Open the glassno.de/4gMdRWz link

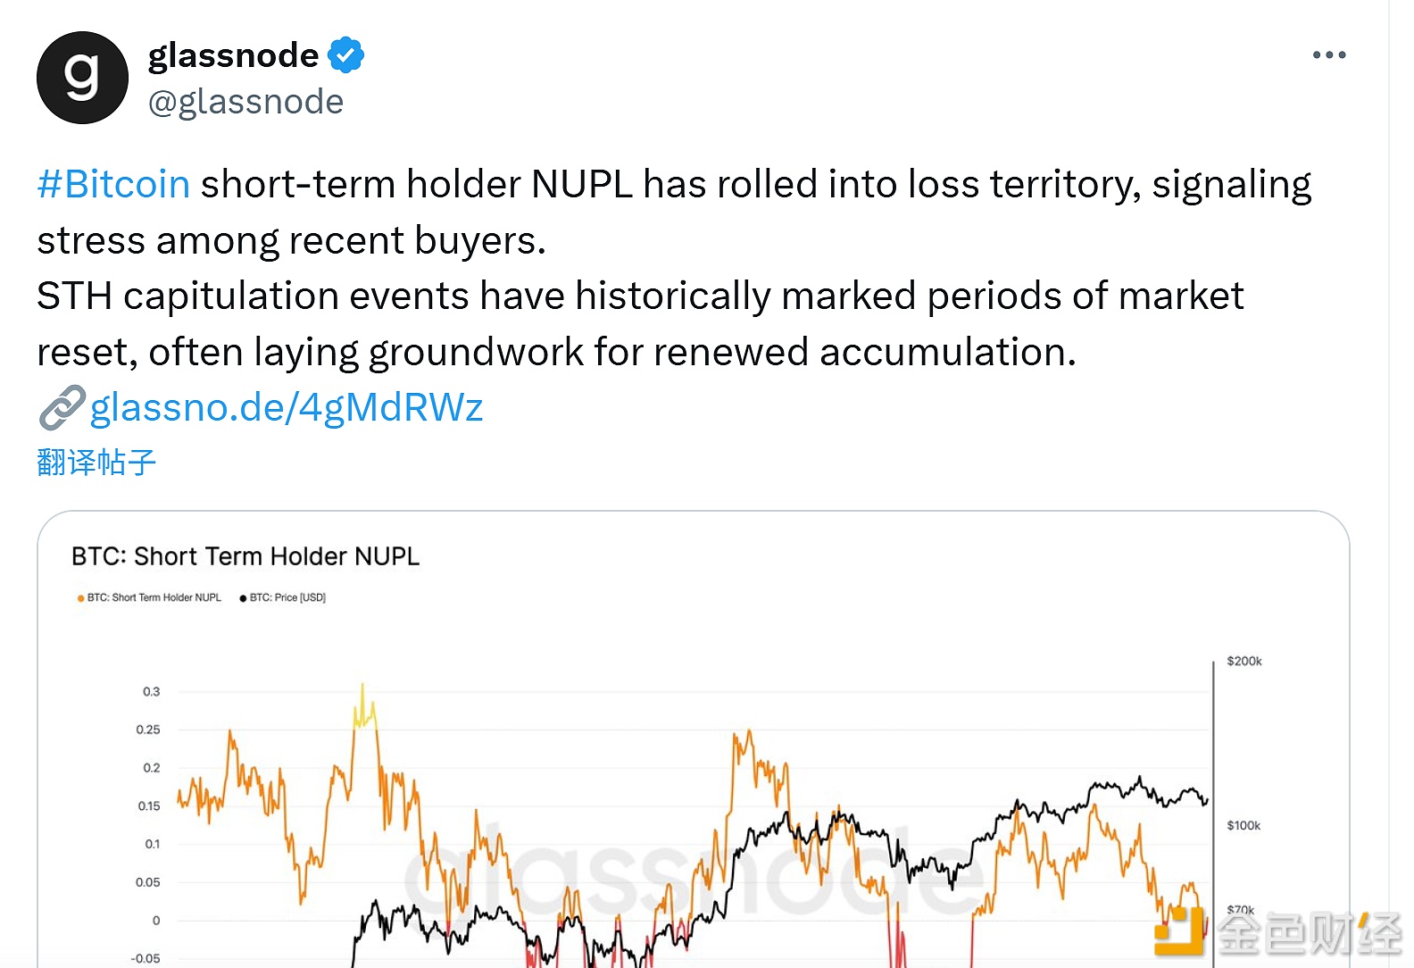click(287, 408)
